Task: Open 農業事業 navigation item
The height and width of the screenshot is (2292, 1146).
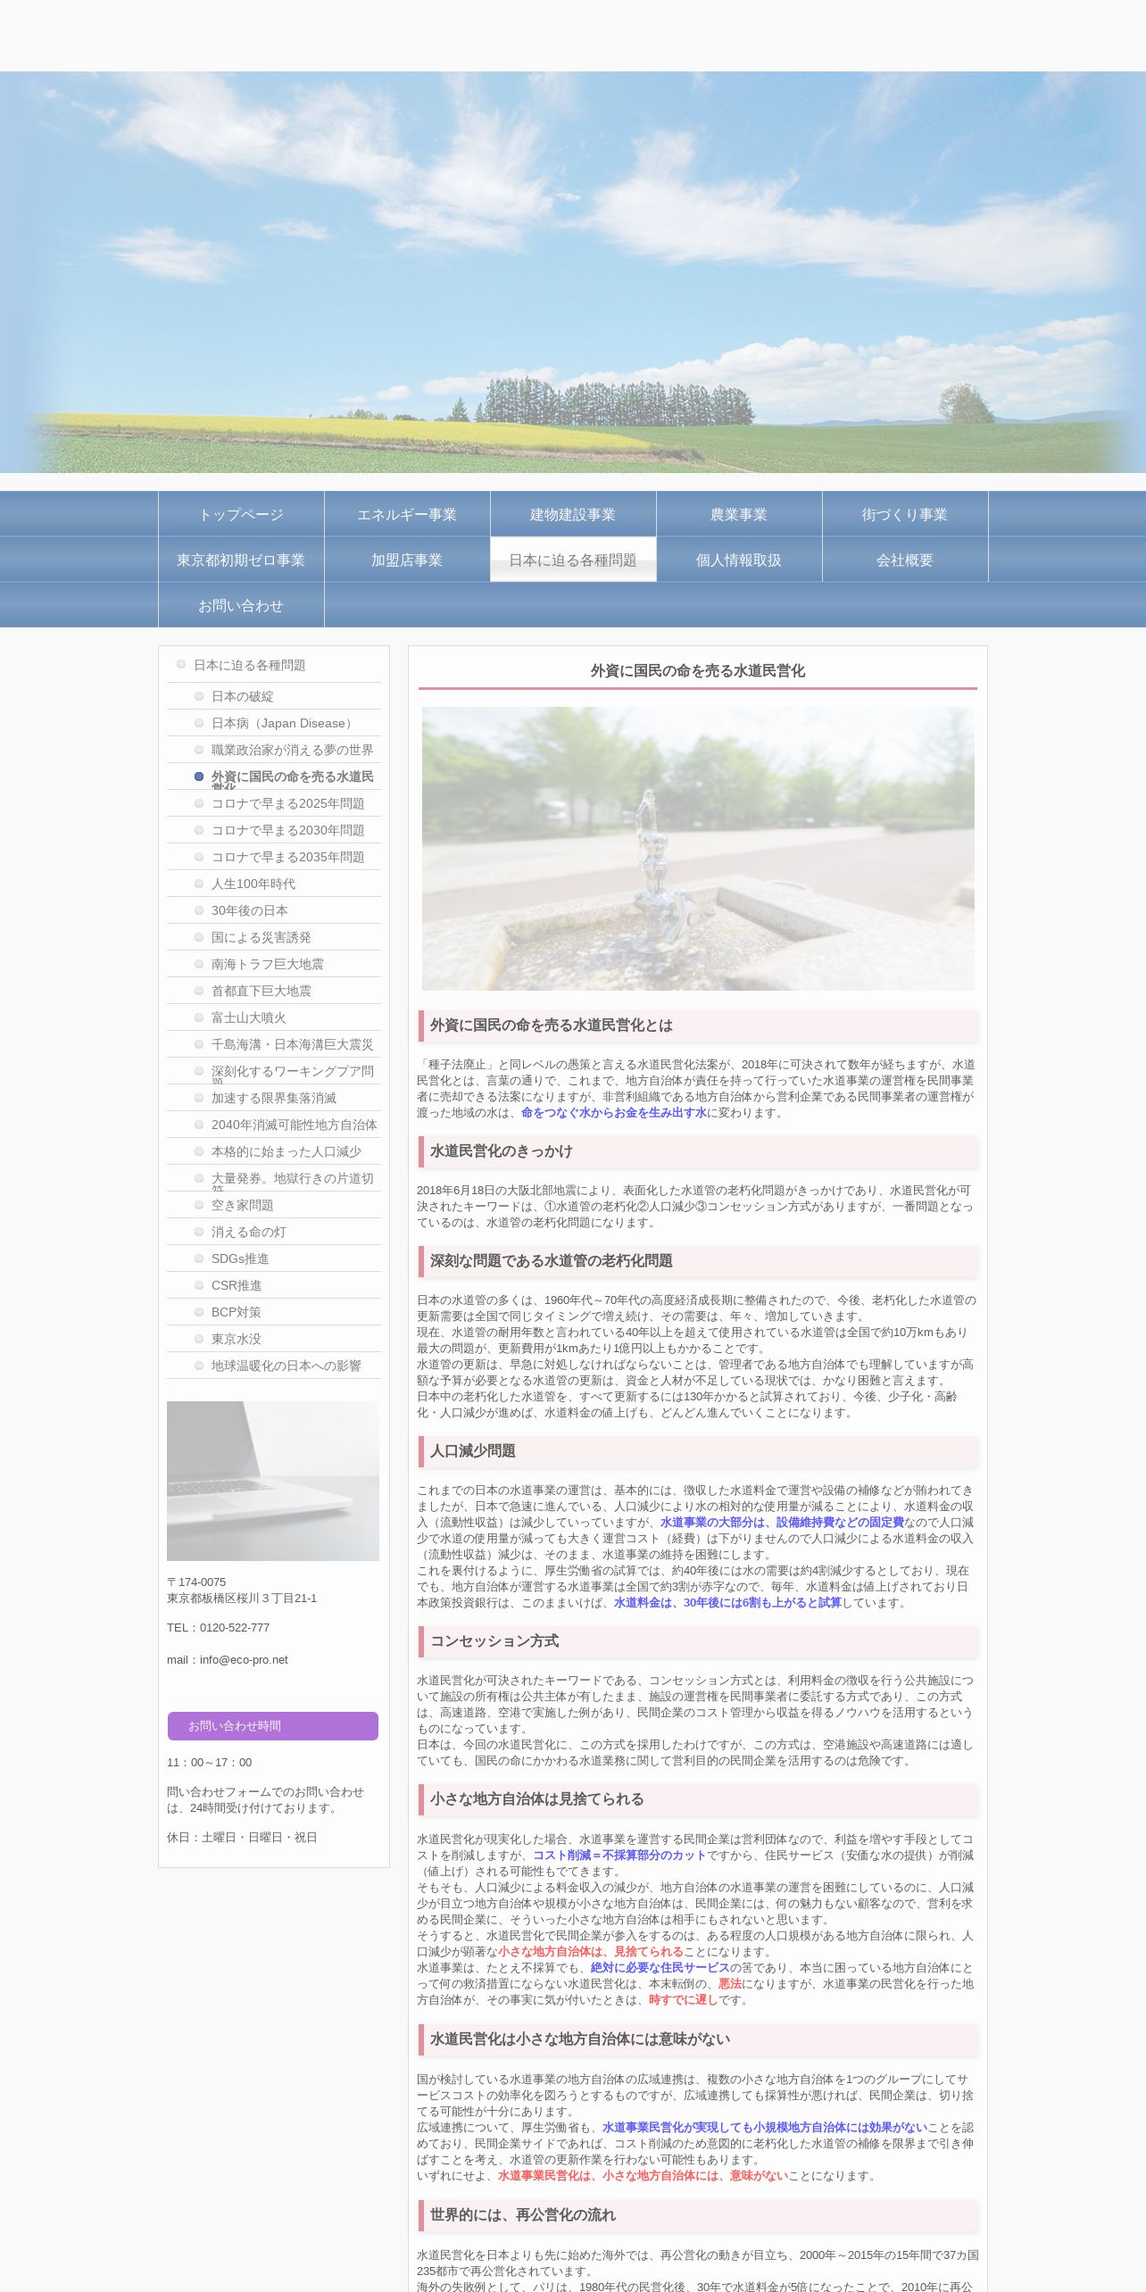Action: [739, 514]
